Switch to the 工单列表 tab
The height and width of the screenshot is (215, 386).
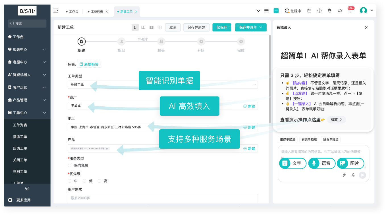(97, 12)
